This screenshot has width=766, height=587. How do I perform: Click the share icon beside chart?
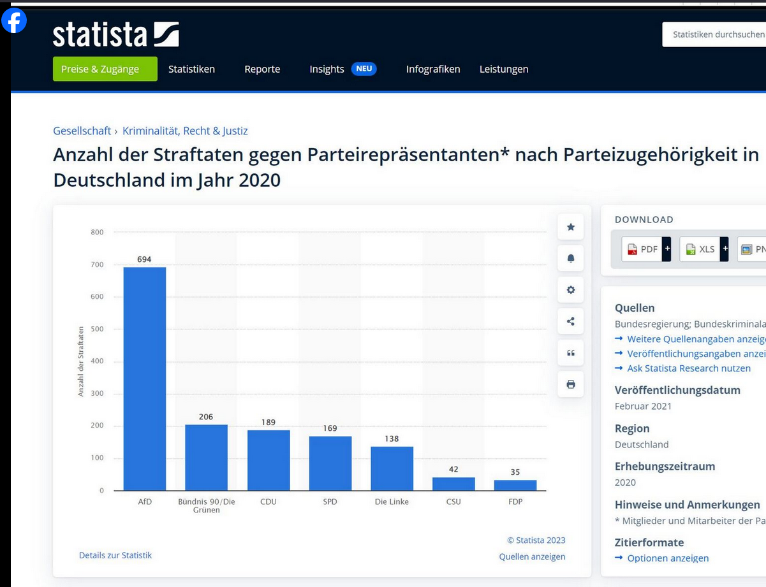click(x=570, y=321)
